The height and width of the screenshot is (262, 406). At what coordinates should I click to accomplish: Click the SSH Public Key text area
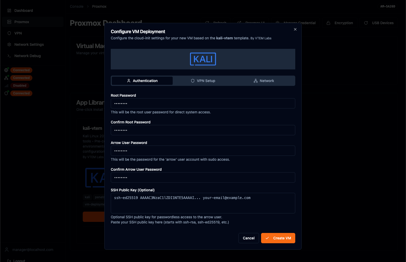coord(203,203)
